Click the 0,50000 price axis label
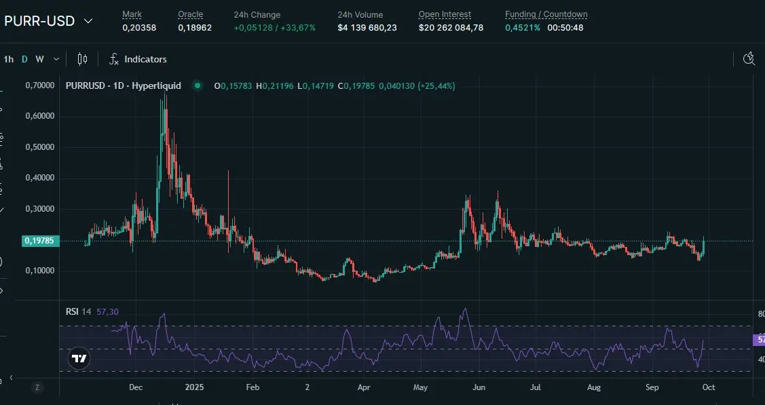 pos(39,147)
